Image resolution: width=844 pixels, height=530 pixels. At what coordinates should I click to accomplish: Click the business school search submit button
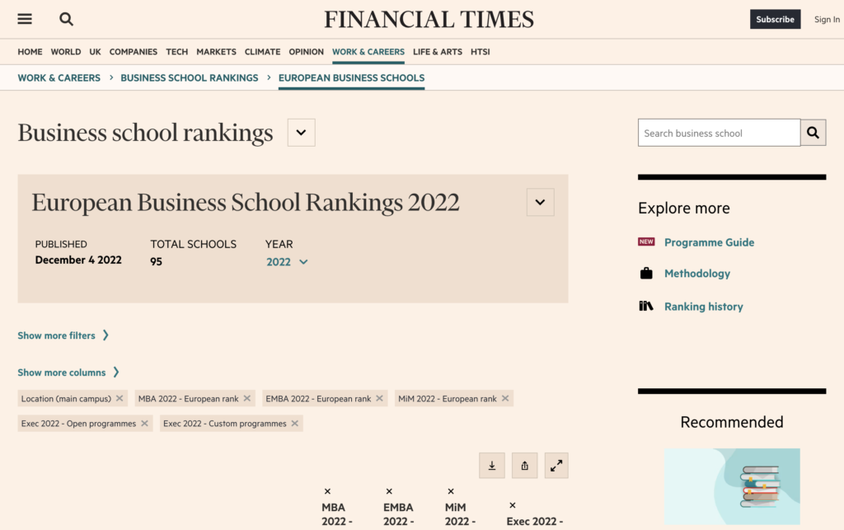pyautogui.click(x=813, y=133)
